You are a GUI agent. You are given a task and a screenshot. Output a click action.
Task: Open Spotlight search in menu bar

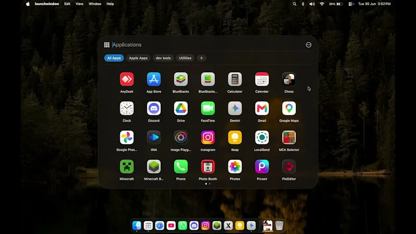click(294, 4)
